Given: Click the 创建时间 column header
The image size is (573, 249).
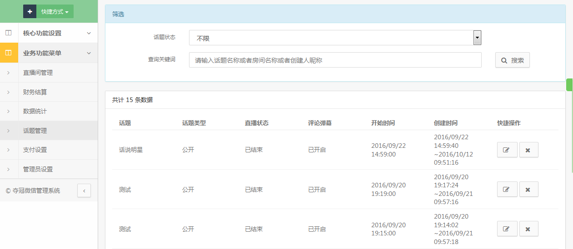Looking at the screenshot, I should pos(446,123).
